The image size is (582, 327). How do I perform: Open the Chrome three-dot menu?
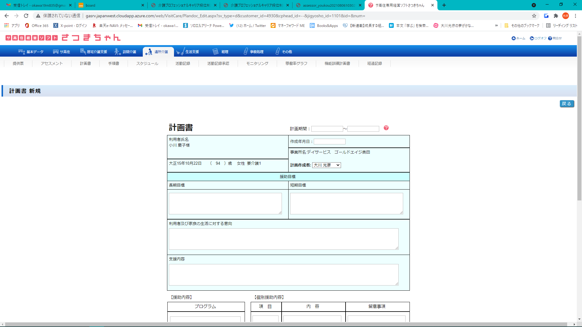(575, 16)
